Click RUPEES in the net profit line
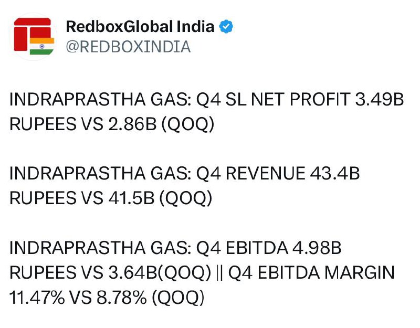Viewport: 420px width, 328px height. click(x=43, y=124)
